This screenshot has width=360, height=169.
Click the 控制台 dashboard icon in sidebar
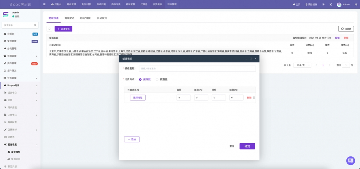pos(5,34)
